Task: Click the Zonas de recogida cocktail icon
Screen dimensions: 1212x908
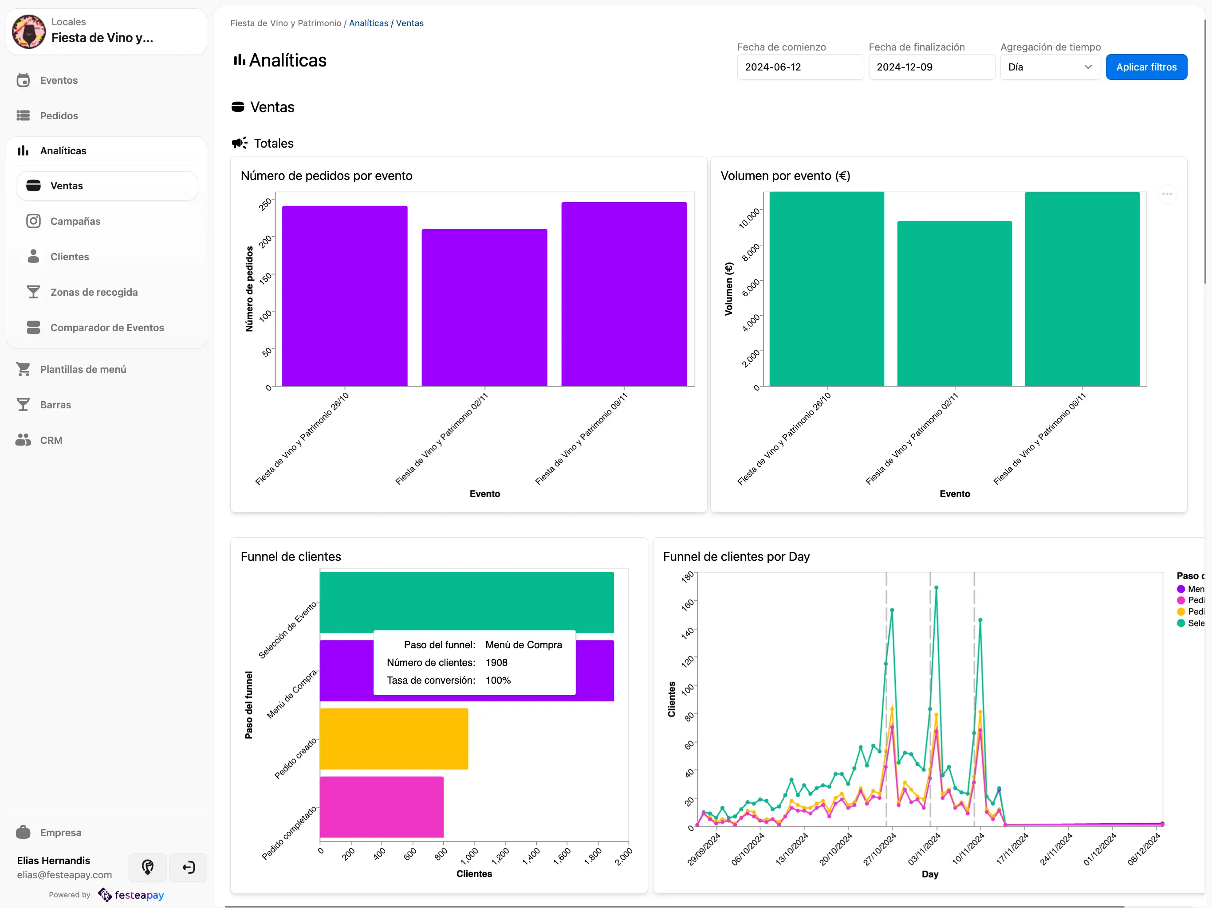Action: pyautogui.click(x=33, y=291)
